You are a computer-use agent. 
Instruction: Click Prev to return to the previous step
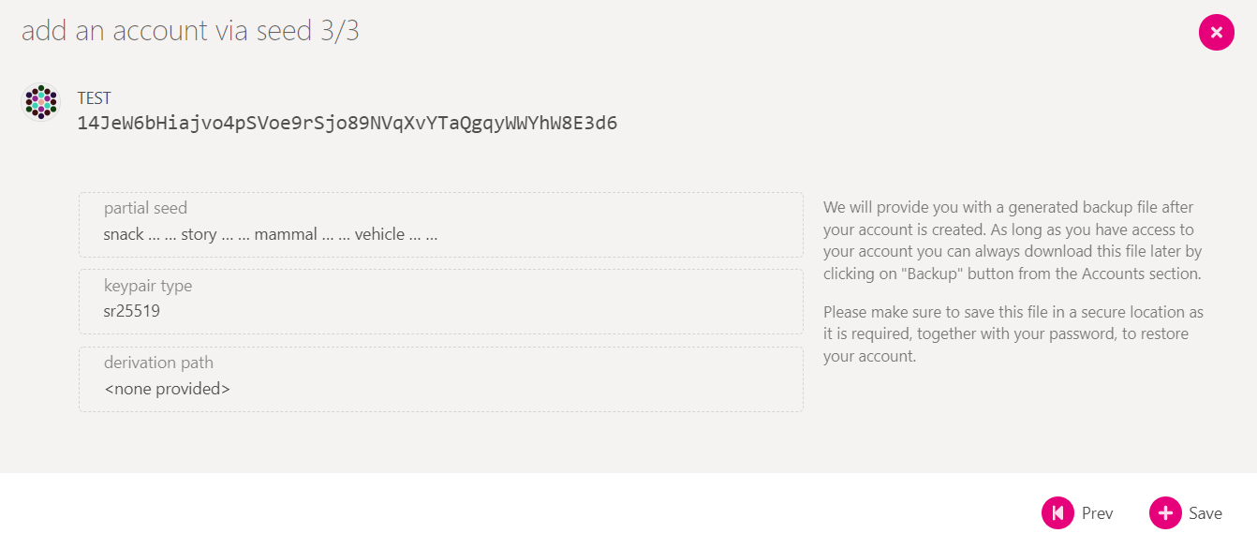[1097, 512]
